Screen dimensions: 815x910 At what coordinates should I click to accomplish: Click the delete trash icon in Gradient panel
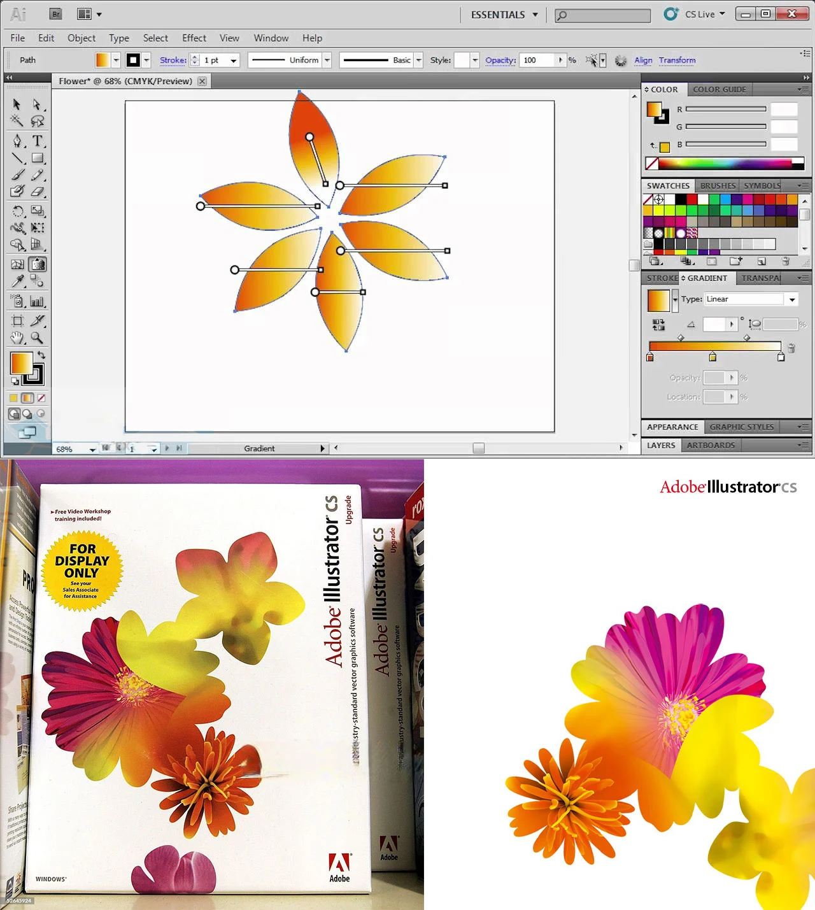point(791,347)
